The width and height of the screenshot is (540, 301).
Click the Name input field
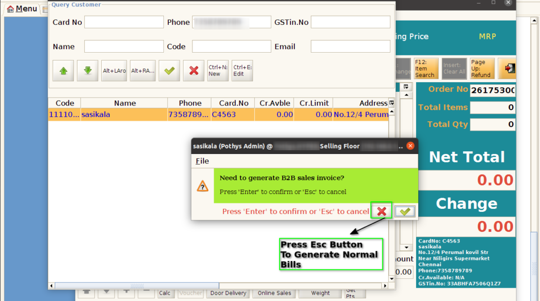124,46
